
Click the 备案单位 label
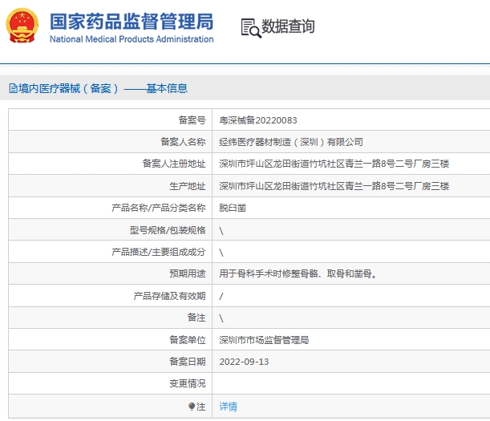coord(188,340)
